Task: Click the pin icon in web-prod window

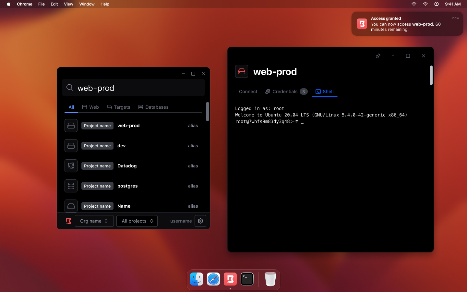Action: [x=378, y=56]
